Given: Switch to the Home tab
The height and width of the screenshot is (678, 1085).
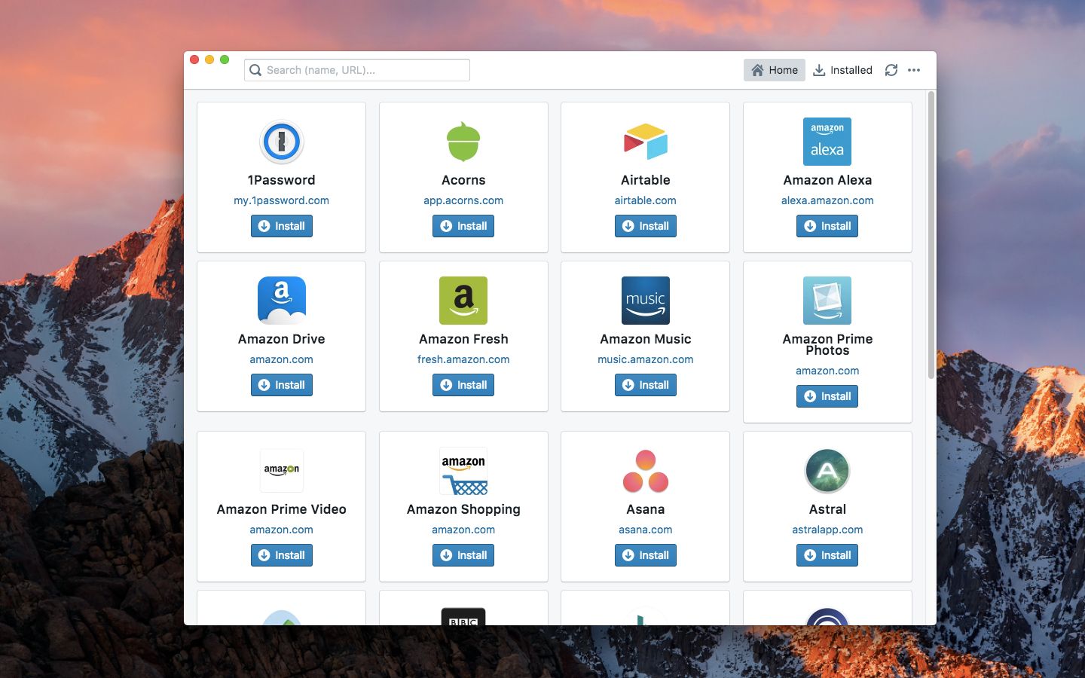Looking at the screenshot, I should pos(775,70).
